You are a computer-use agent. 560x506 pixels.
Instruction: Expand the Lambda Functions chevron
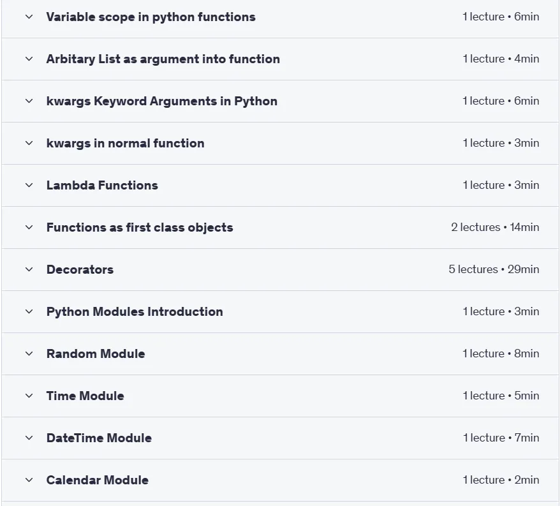(29, 186)
